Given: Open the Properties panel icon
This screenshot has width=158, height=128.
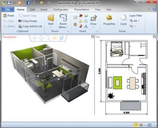Looking at the screenshot, I should (x=109, y=18).
